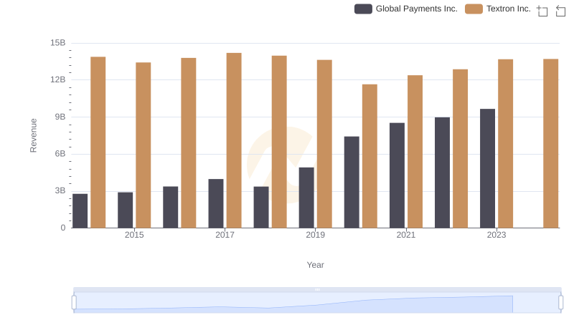The width and height of the screenshot is (574, 330).
Task: Click the 2019 Textron orange bar
Action: (x=324, y=144)
